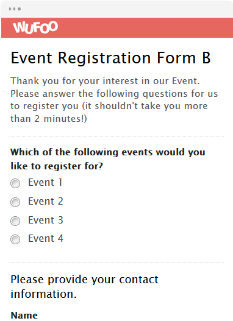233x321 pixels.
Task: Click the red Wufoo header banner
Action: (117, 27)
